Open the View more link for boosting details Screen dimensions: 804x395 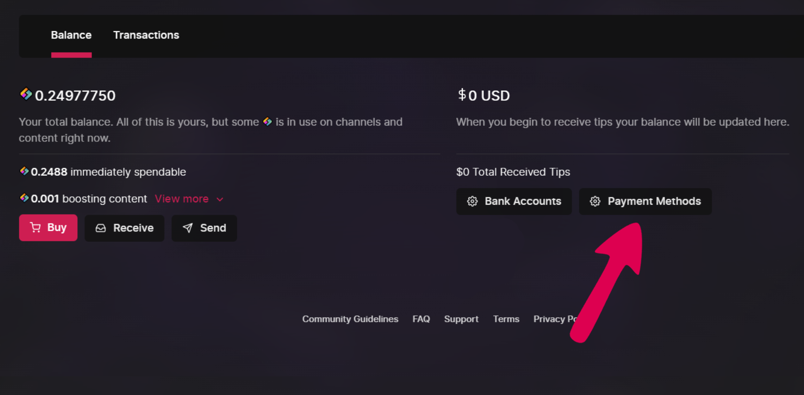(x=181, y=199)
